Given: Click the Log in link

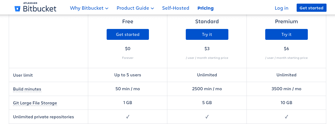Looking at the screenshot, I should 281,8.
